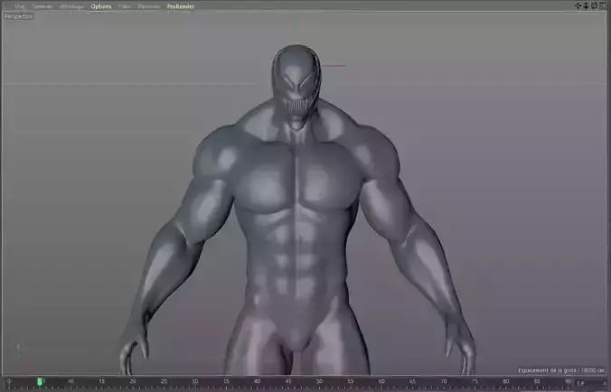Open the Caméras menu
This screenshot has width=611, height=392.
(42, 6)
